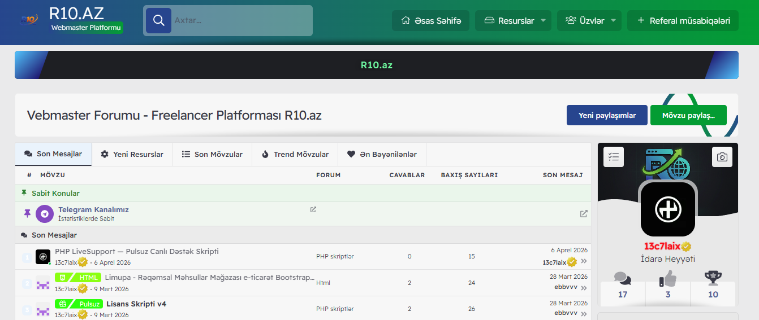Focus the Axtar search input field
Image resolution: width=759 pixels, height=320 pixels.
point(241,21)
